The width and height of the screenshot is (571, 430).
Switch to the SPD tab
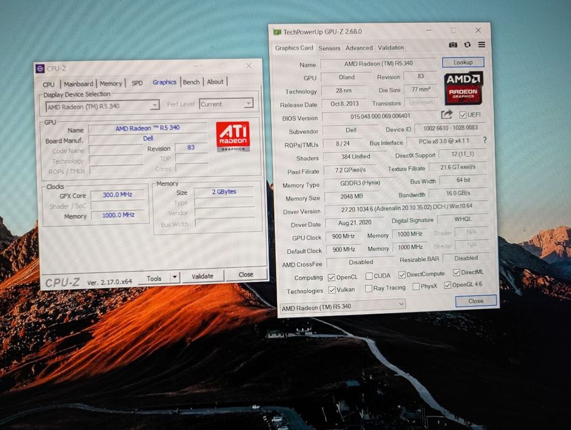(137, 83)
